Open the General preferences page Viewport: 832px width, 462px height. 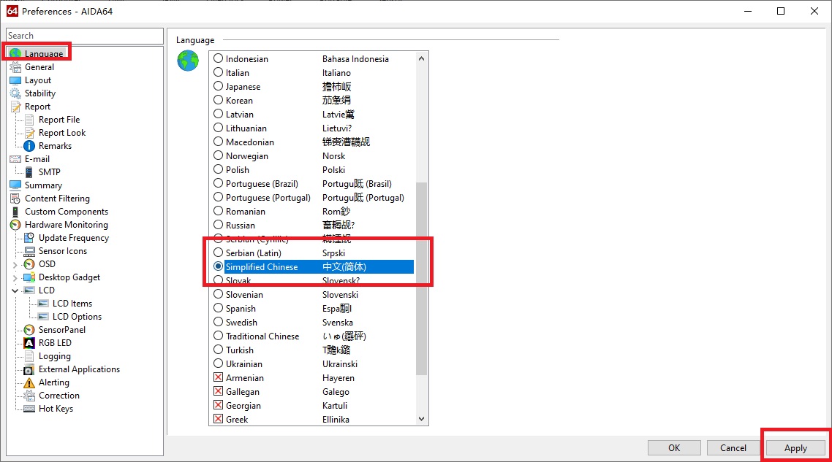[39, 67]
